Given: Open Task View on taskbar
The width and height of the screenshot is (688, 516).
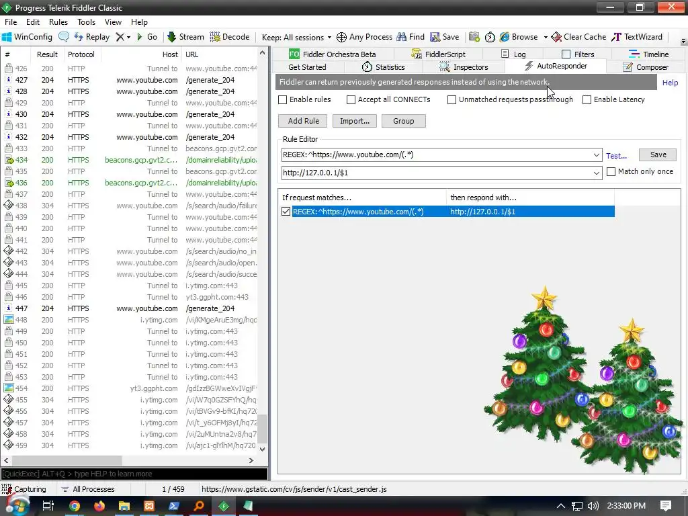Looking at the screenshot, I should 48,506.
